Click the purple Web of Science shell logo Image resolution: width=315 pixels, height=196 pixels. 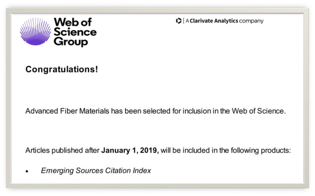(35, 32)
